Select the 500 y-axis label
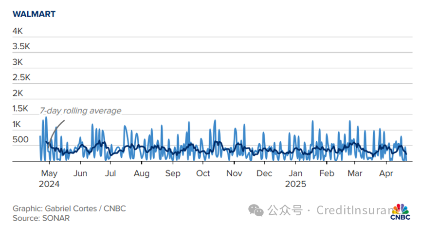The image size is (421, 227). coord(20,139)
